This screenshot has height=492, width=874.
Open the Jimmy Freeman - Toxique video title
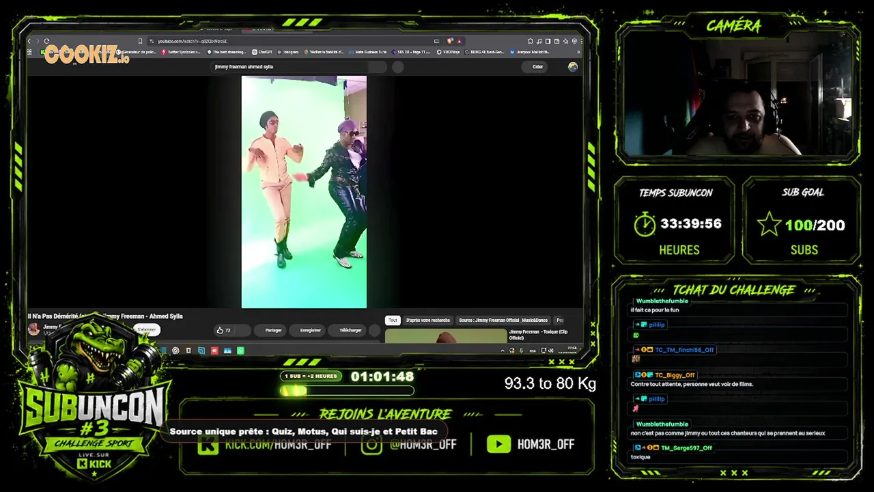[538, 335]
